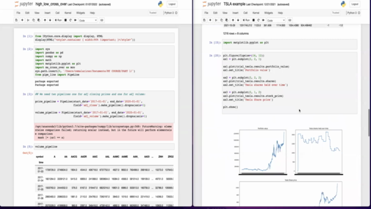Open Widgets menu in high_low_cross_over notebook
371x209 pixels.
coord(81,13)
